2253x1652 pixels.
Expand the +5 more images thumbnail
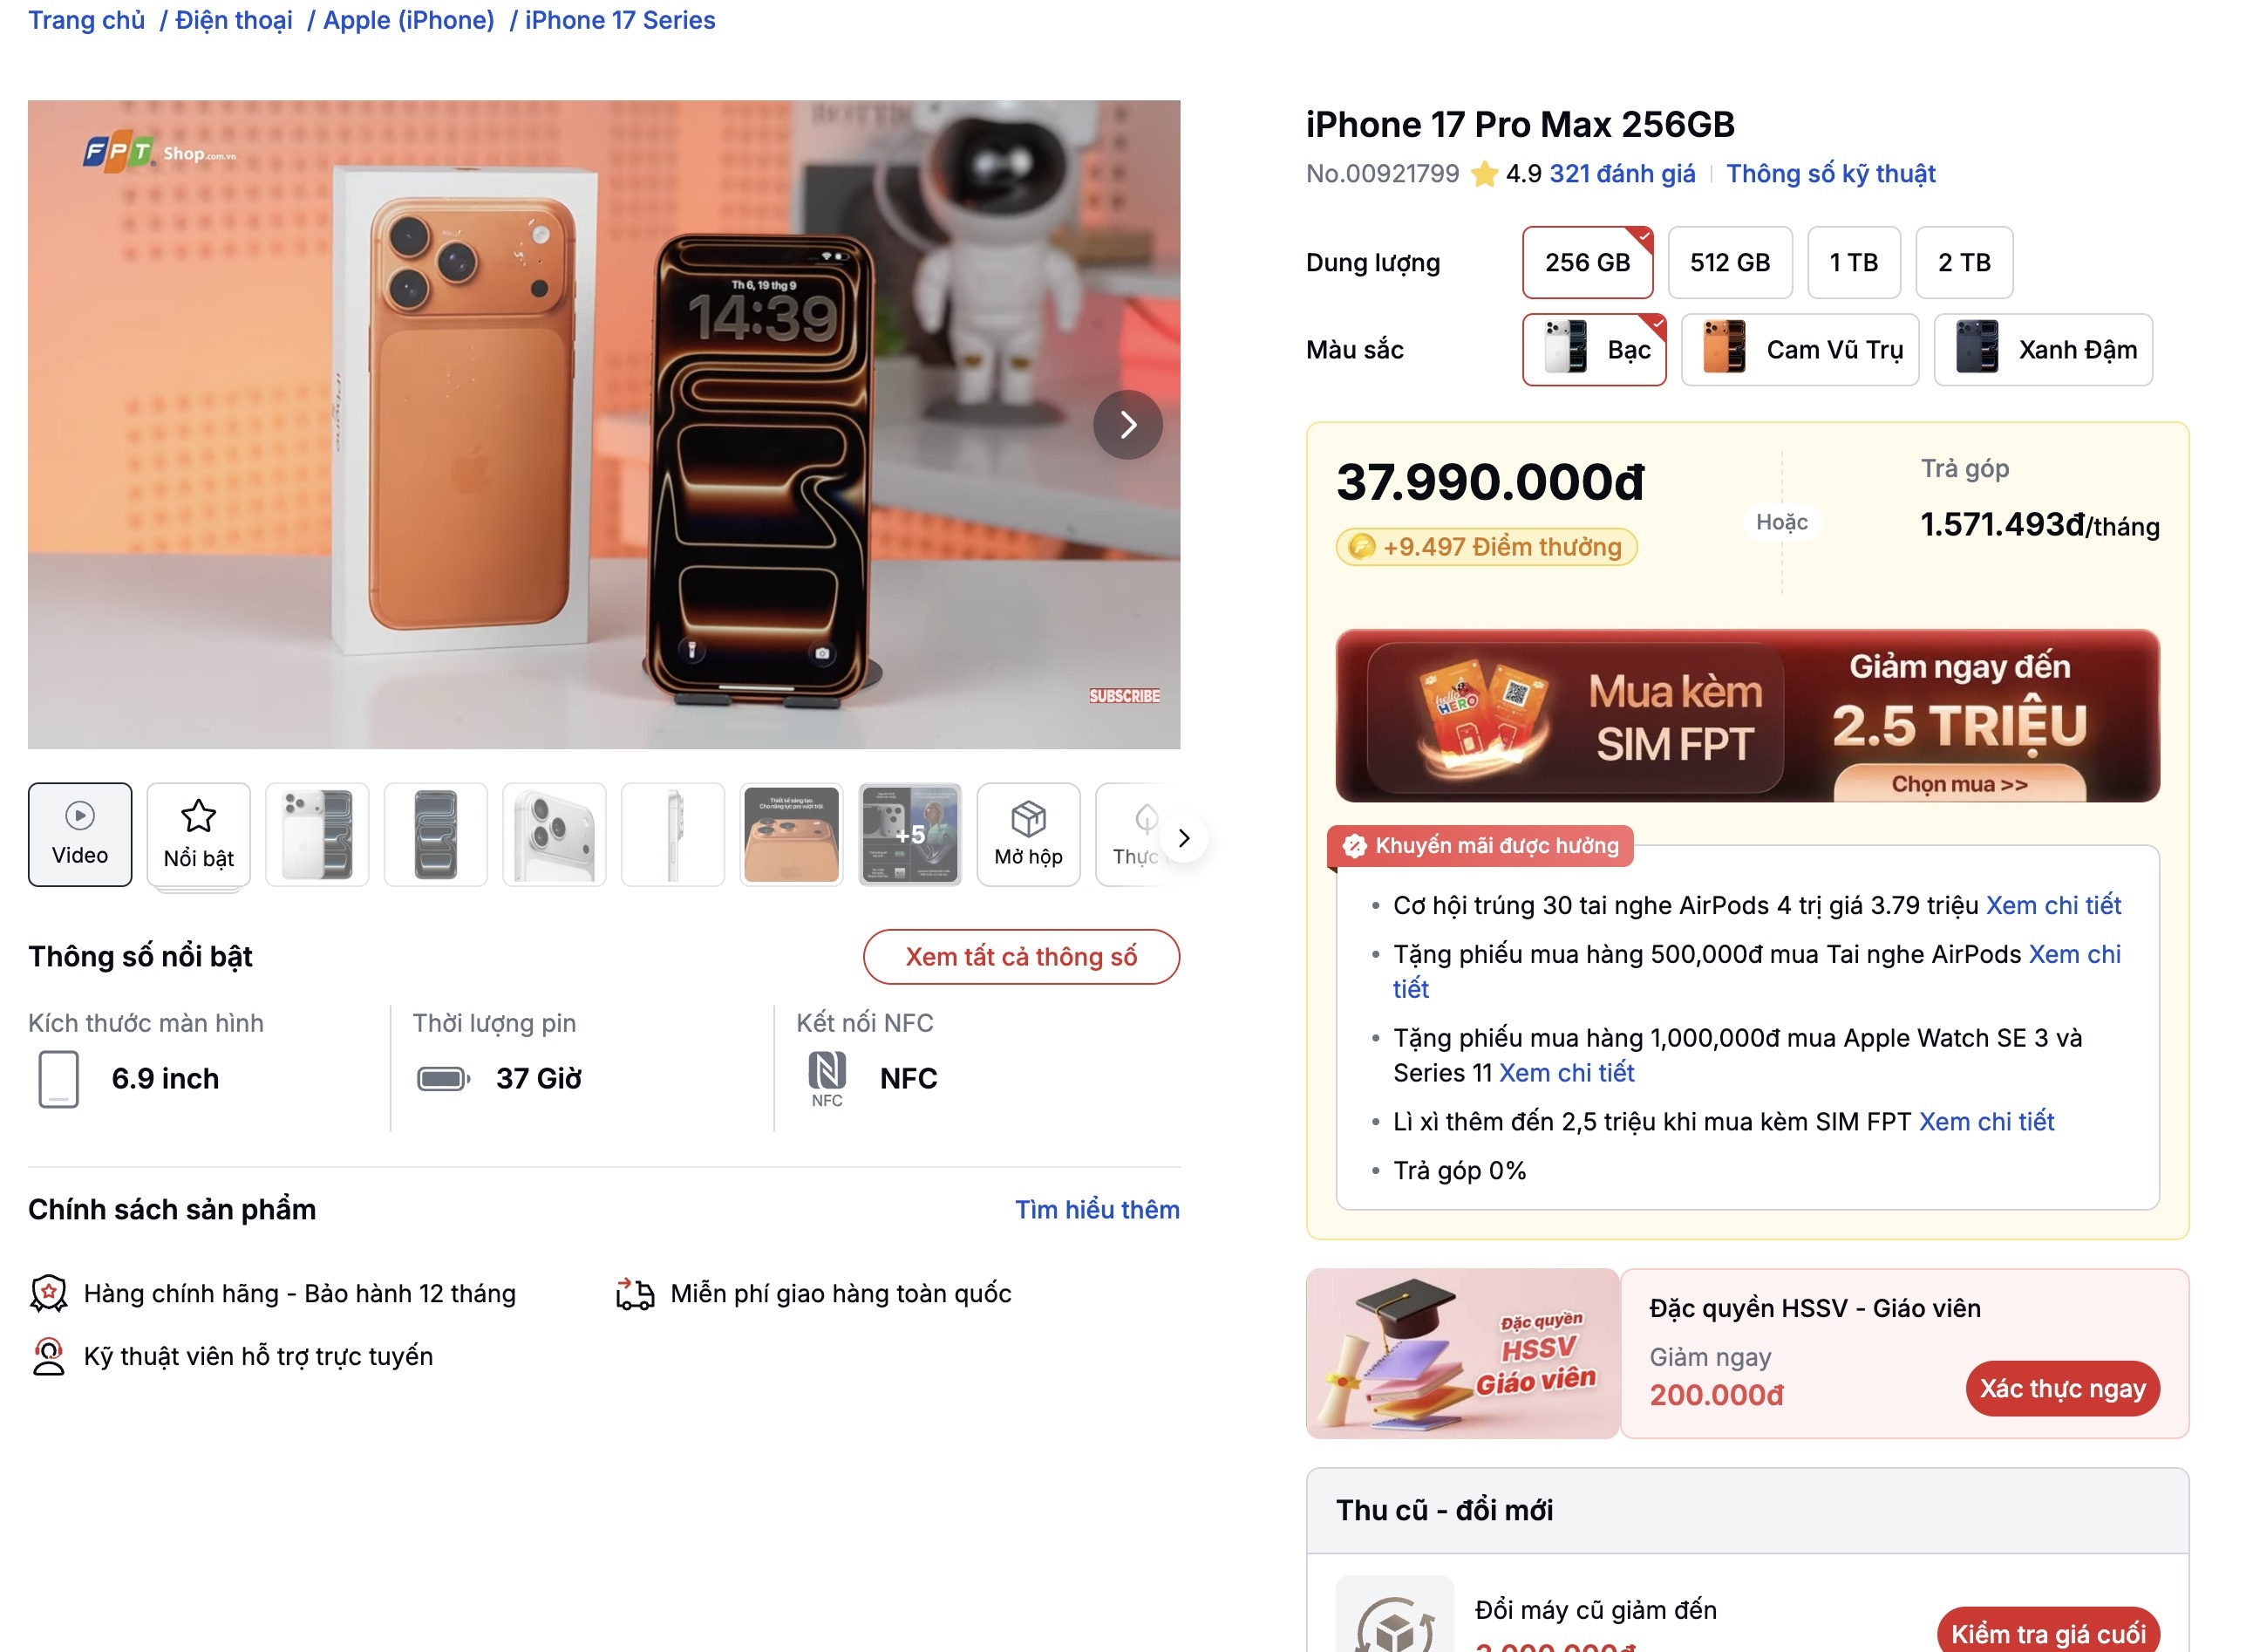click(x=909, y=834)
